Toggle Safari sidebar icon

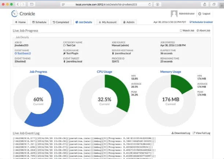click(31, 4)
